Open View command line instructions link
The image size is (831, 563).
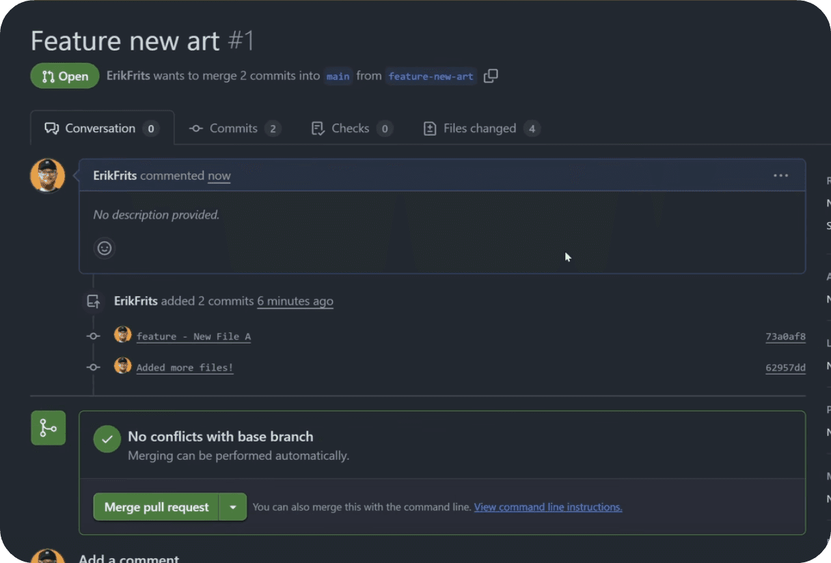pos(548,507)
